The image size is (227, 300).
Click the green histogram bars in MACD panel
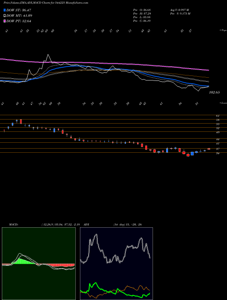(x=24, y=261)
